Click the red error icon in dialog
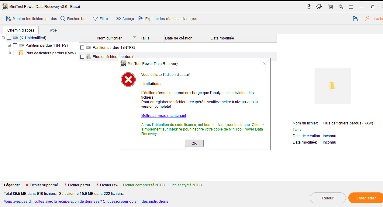Image resolution: width=383 pixels, height=207 pixels. coord(128,80)
